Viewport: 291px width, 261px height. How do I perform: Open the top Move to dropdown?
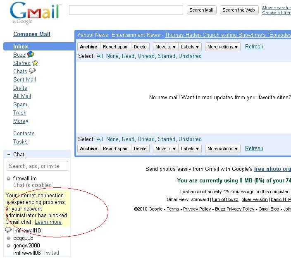click(165, 47)
